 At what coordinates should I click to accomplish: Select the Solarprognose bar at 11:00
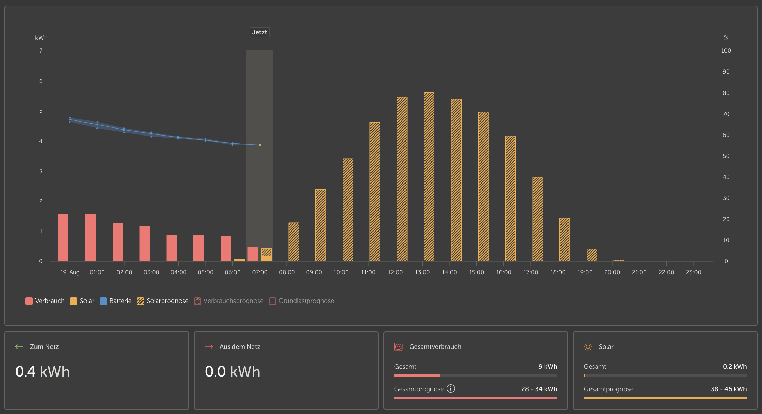[375, 192]
